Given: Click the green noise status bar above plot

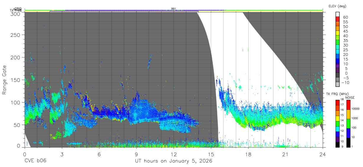Looking at the screenshot, I should click(174, 11).
